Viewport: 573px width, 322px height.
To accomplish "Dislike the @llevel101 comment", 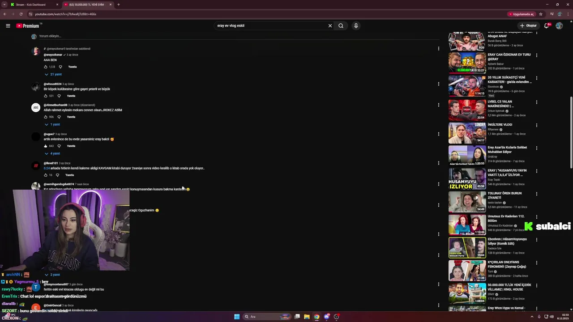I will click(x=57, y=175).
